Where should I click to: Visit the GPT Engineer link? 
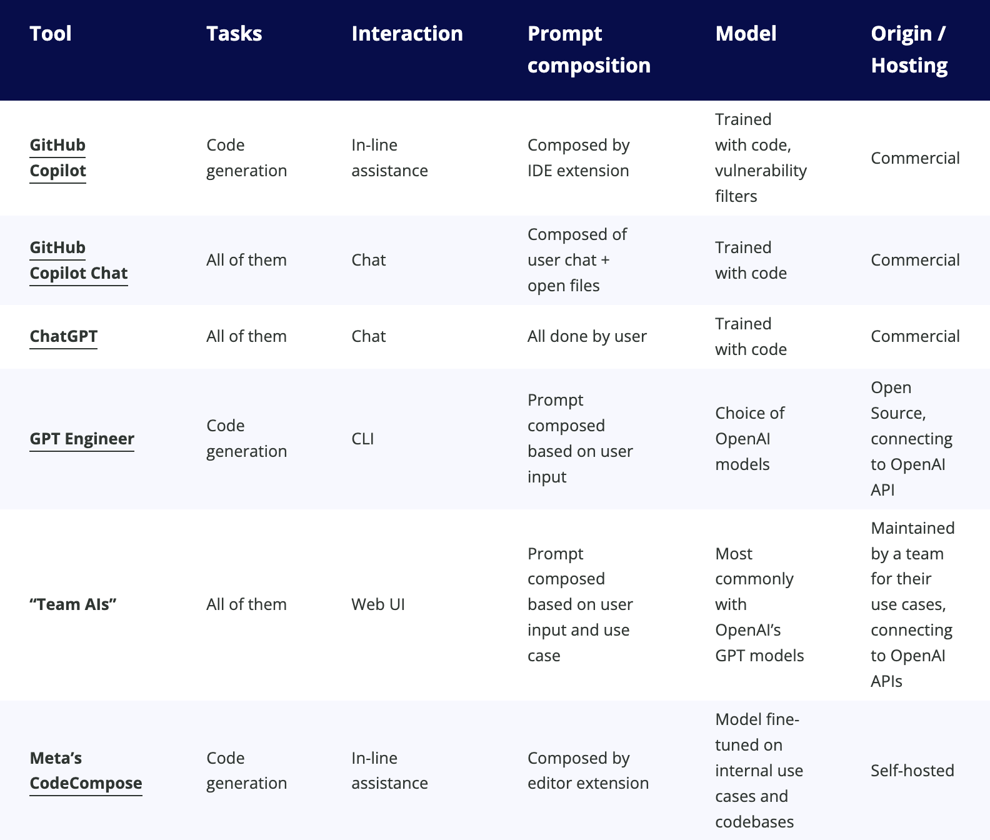click(82, 439)
